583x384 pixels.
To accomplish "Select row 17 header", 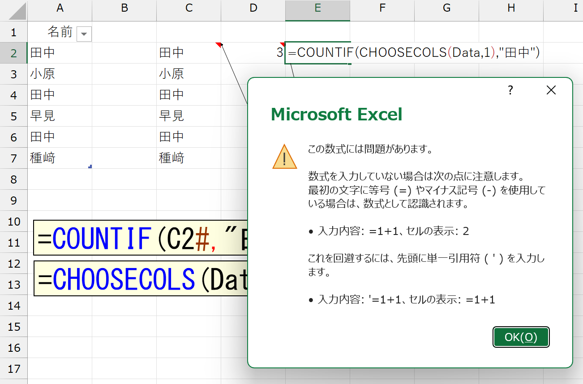I will click(x=13, y=368).
